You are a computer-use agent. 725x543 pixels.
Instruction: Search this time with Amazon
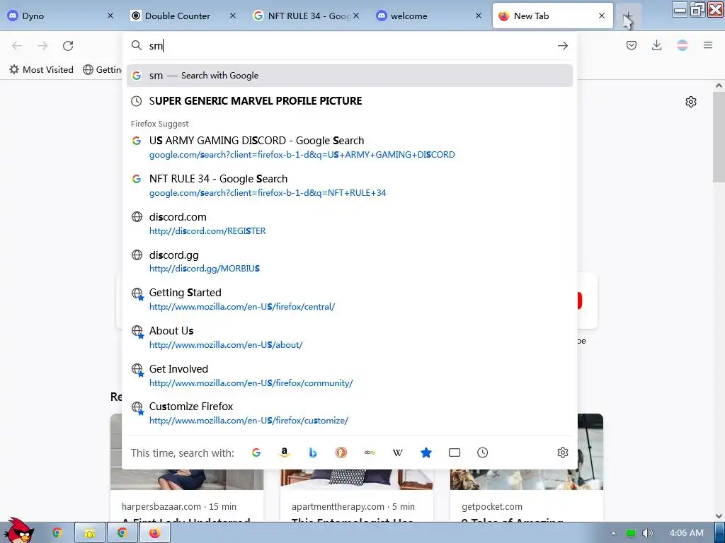click(x=285, y=452)
